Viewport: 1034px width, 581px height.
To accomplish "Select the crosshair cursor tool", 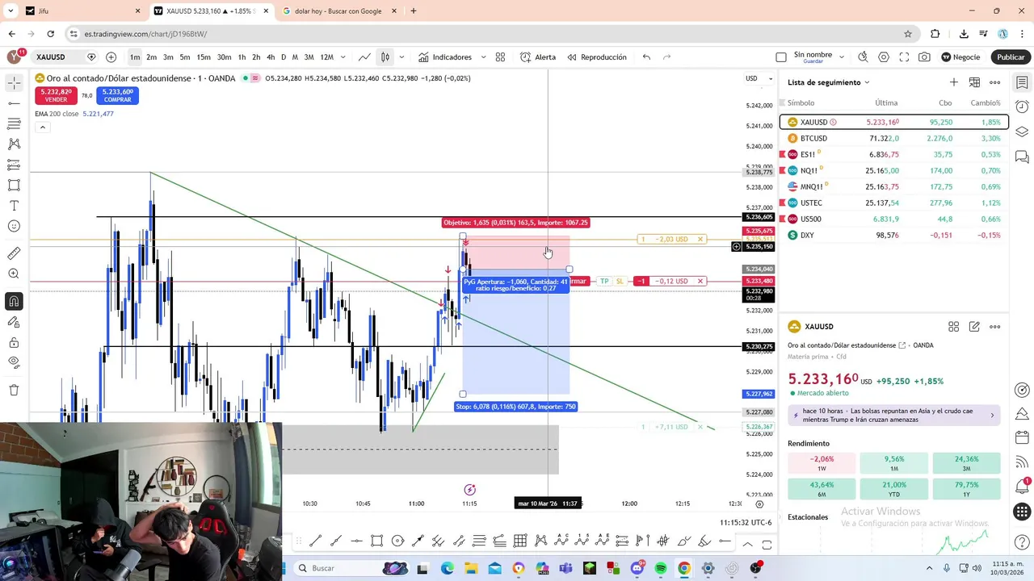I will pyautogui.click(x=14, y=83).
